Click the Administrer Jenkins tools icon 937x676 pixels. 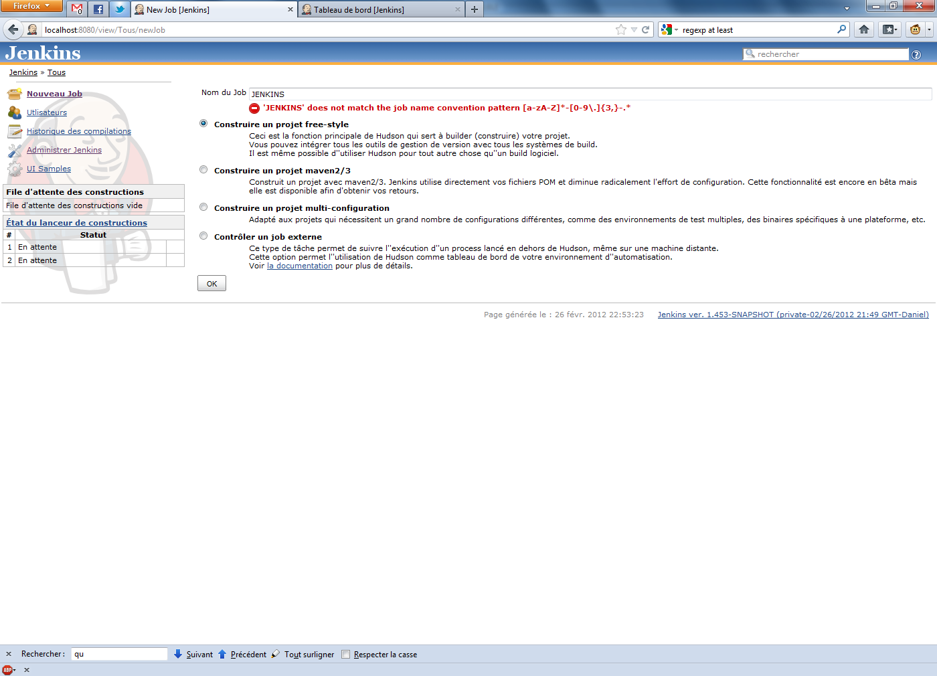(15, 151)
